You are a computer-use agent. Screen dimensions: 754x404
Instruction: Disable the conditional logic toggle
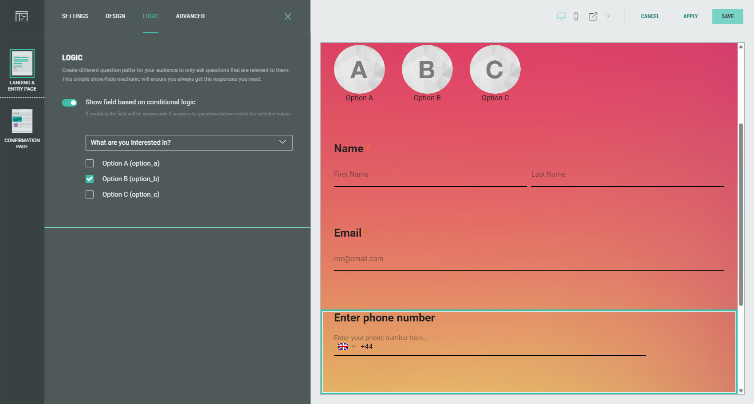coord(70,103)
